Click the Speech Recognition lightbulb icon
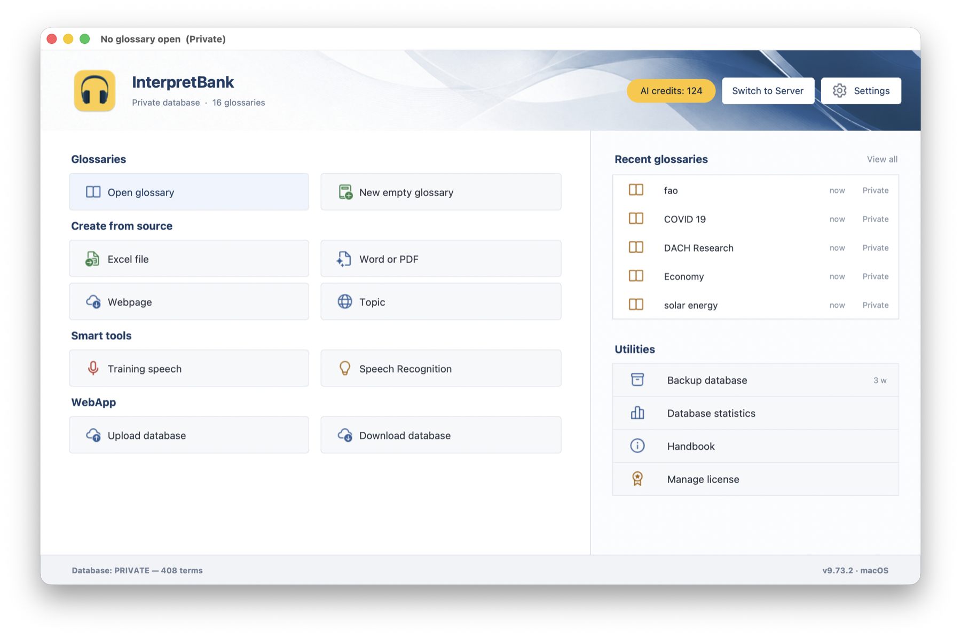 pos(345,368)
